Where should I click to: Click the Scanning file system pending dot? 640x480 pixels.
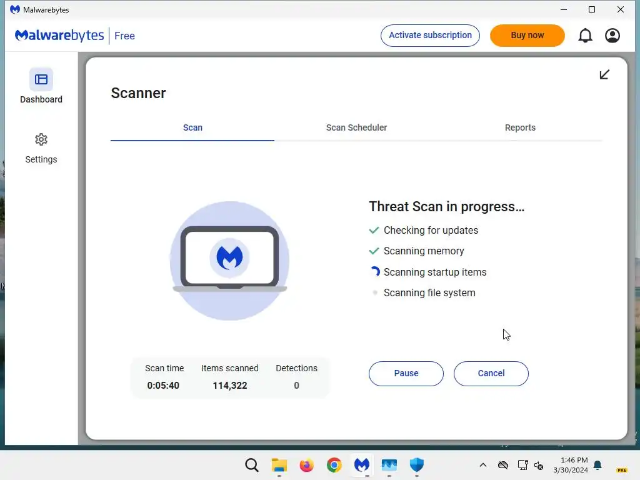[375, 292]
